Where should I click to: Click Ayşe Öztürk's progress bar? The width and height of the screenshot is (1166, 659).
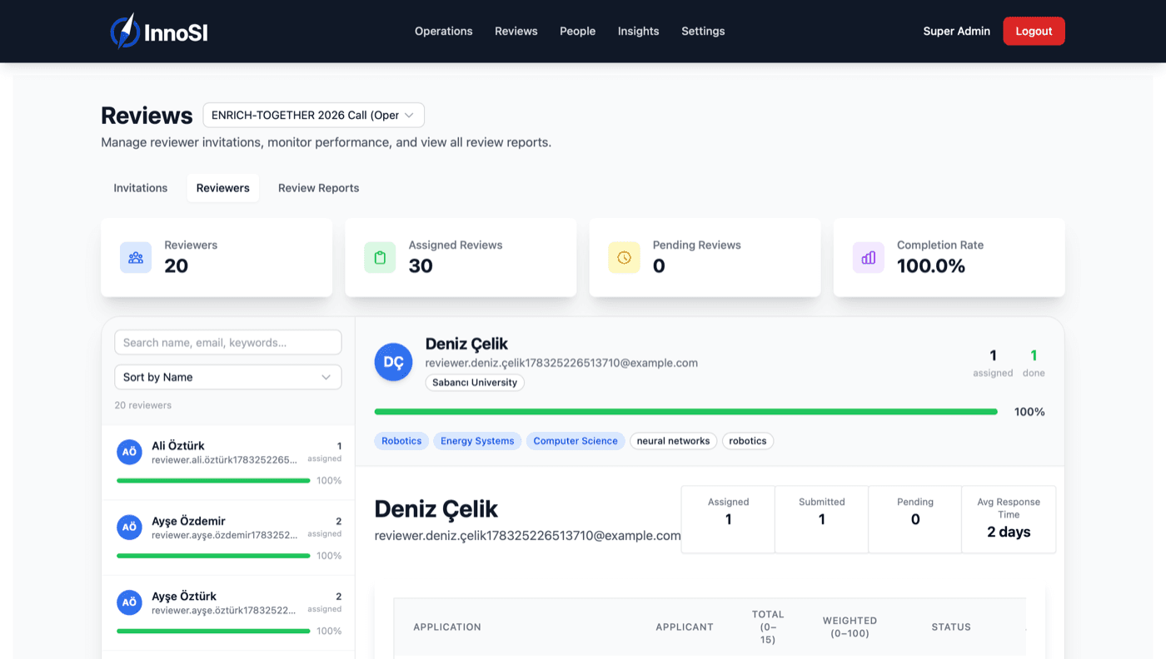(213, 631)
